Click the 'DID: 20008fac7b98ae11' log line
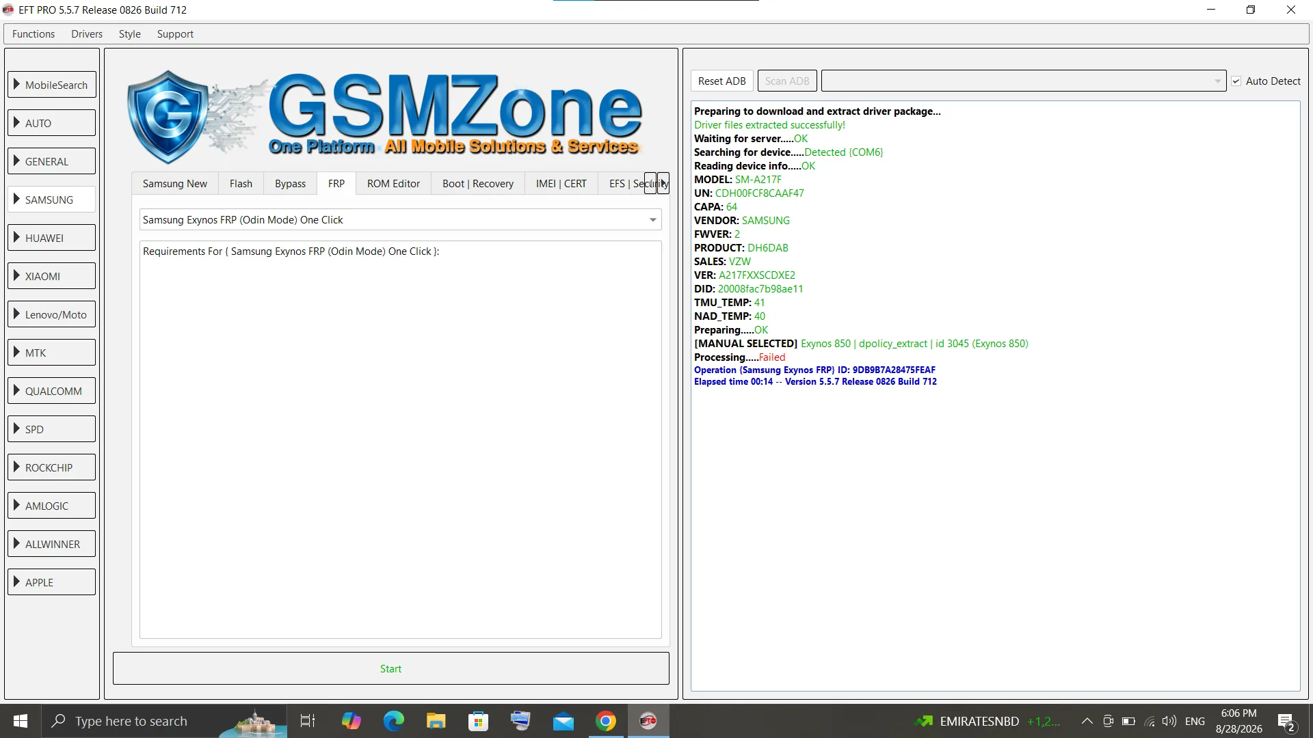1313x738 pixels. [x=749, y=289]
